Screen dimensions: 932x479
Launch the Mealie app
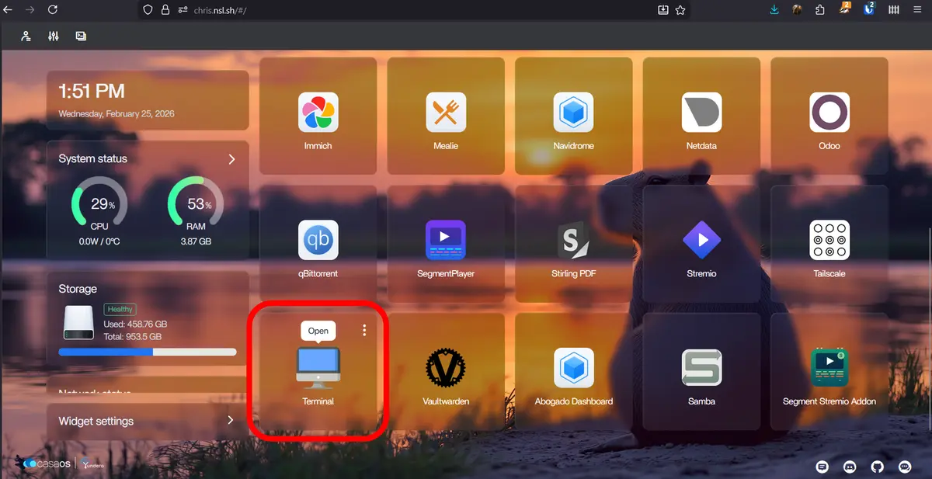coord(446,113)
